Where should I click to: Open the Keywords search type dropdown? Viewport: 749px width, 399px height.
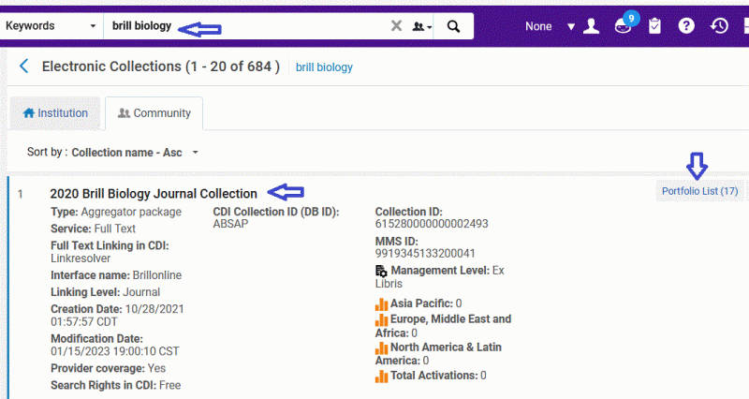pyautogui.click(x=51, y=26)
